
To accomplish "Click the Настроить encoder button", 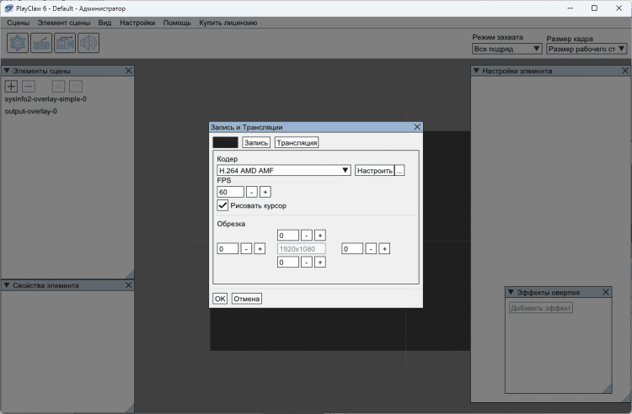I will [374, 171].
